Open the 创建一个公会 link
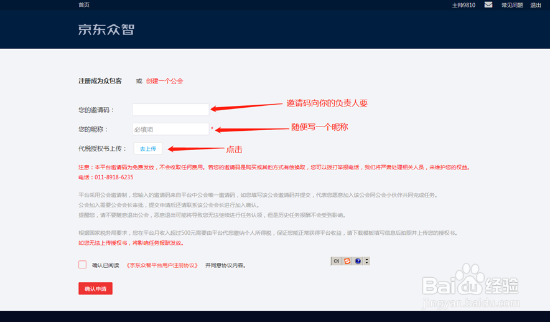Viewport: 550px width, 322px height. point(164,81)
